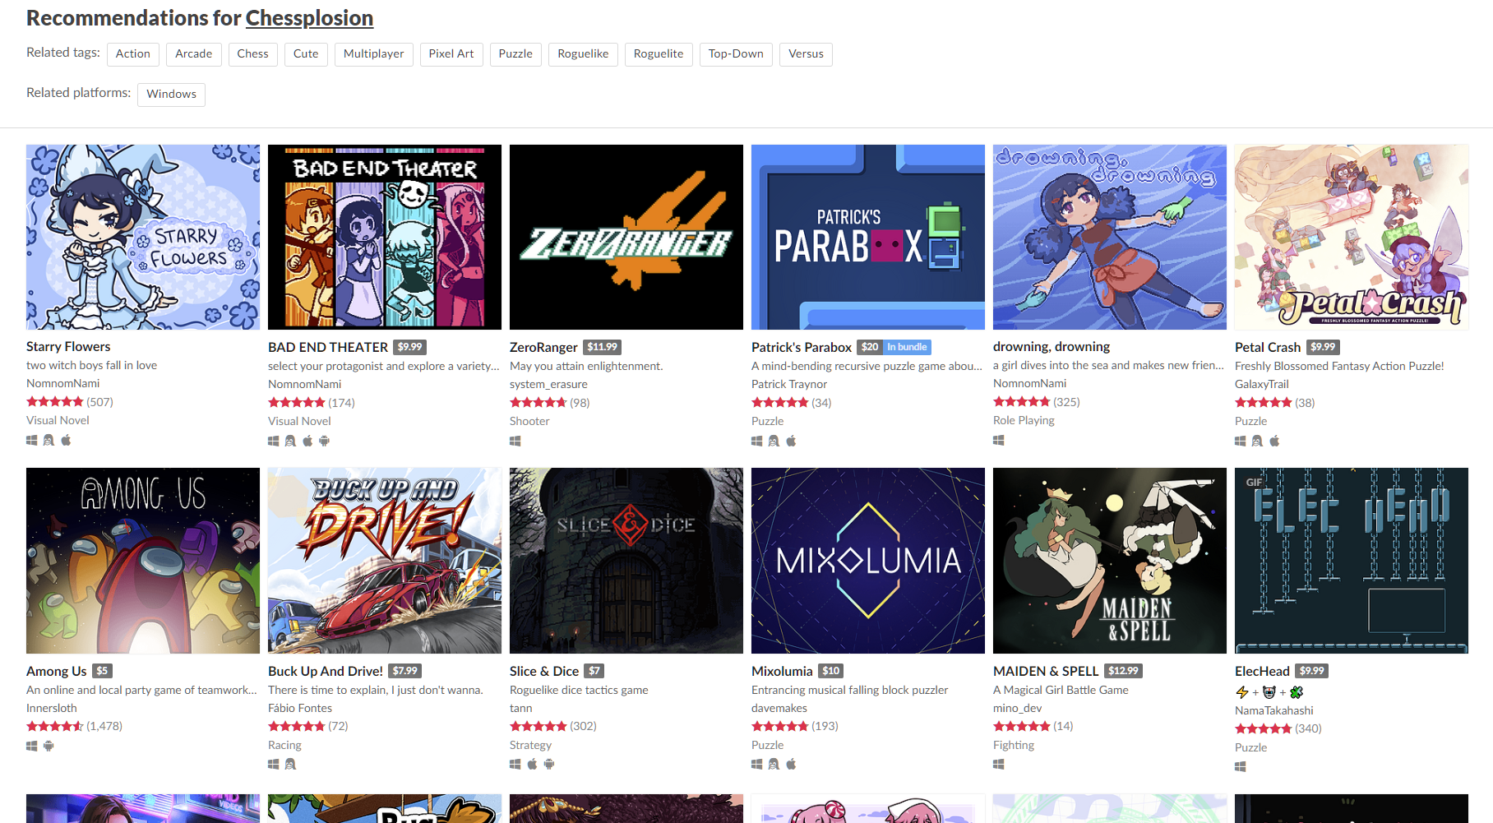1493x823 pixels.
Task: Click Windows icon under BAD END THEATER
Action: (x=274, y=441)
